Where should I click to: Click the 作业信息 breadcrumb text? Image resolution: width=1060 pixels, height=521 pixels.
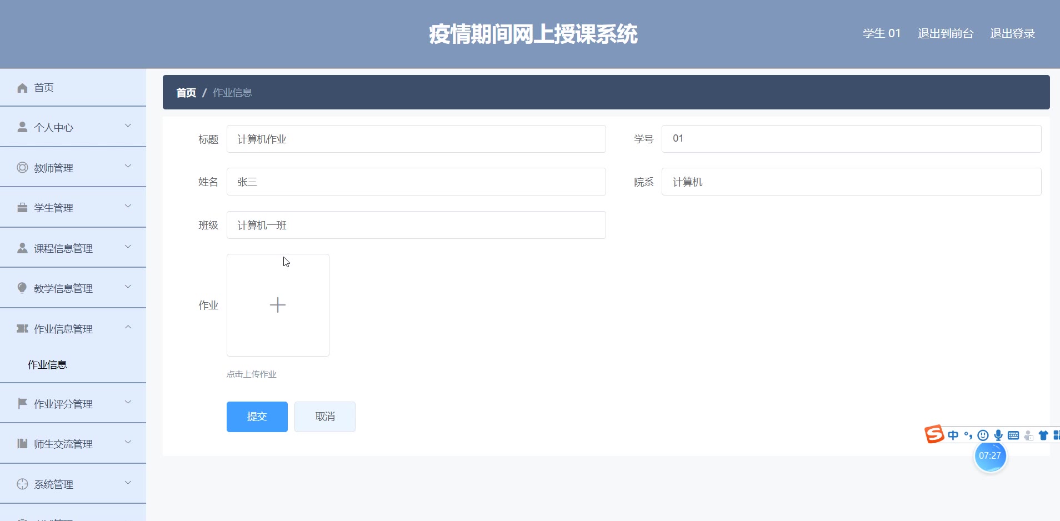coord(233,93)
